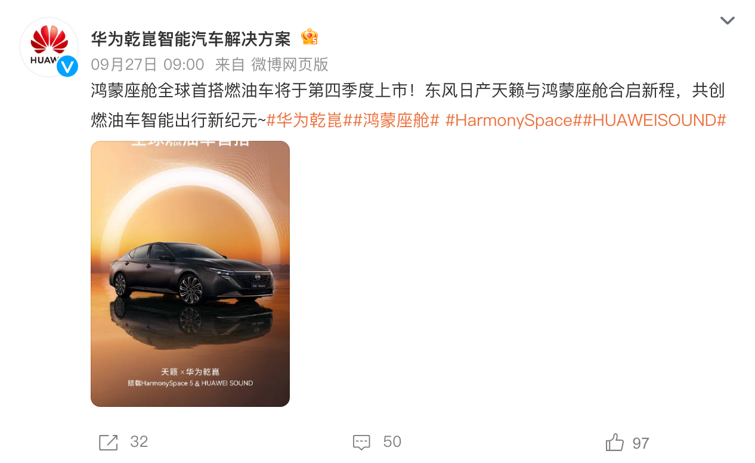Click the like count 97

641,443
